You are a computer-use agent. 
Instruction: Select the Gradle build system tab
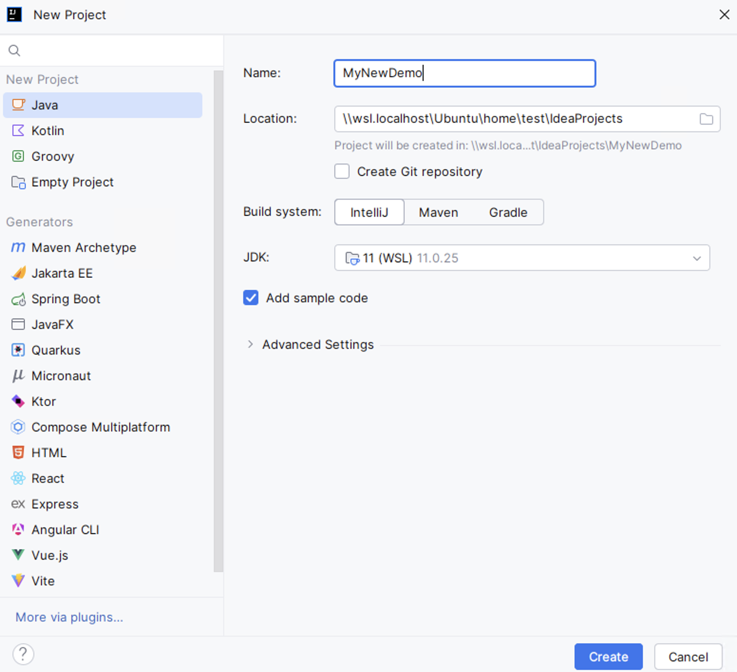[507, 212]
